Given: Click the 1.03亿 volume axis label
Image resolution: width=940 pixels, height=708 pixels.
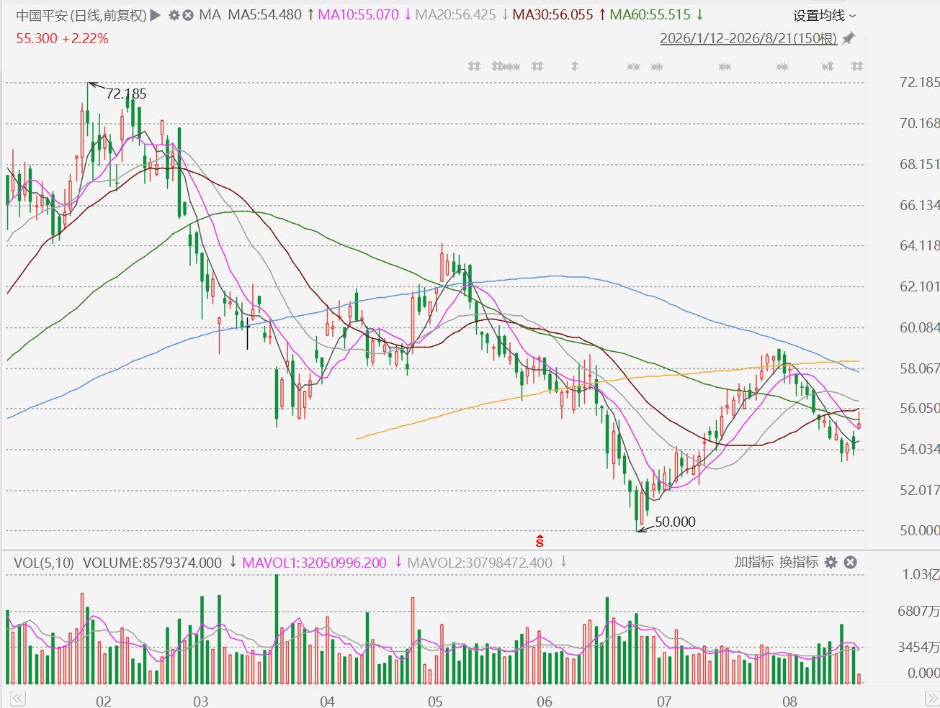Looking at the screenshot, I should 921,574.
